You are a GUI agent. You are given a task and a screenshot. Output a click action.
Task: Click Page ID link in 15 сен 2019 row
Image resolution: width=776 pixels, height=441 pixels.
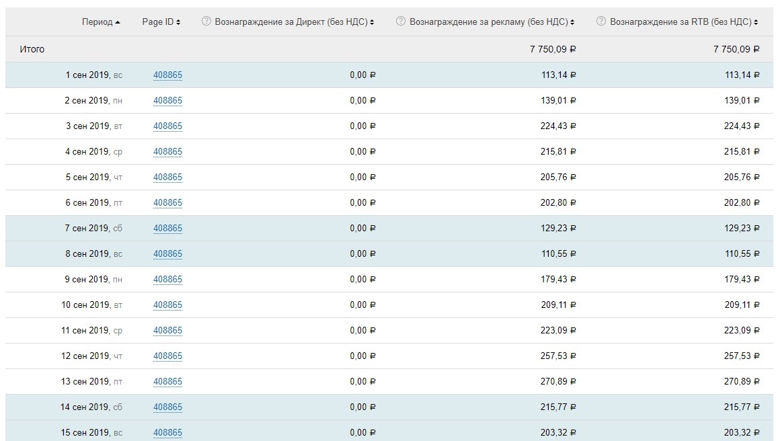[x=167, y=432]
